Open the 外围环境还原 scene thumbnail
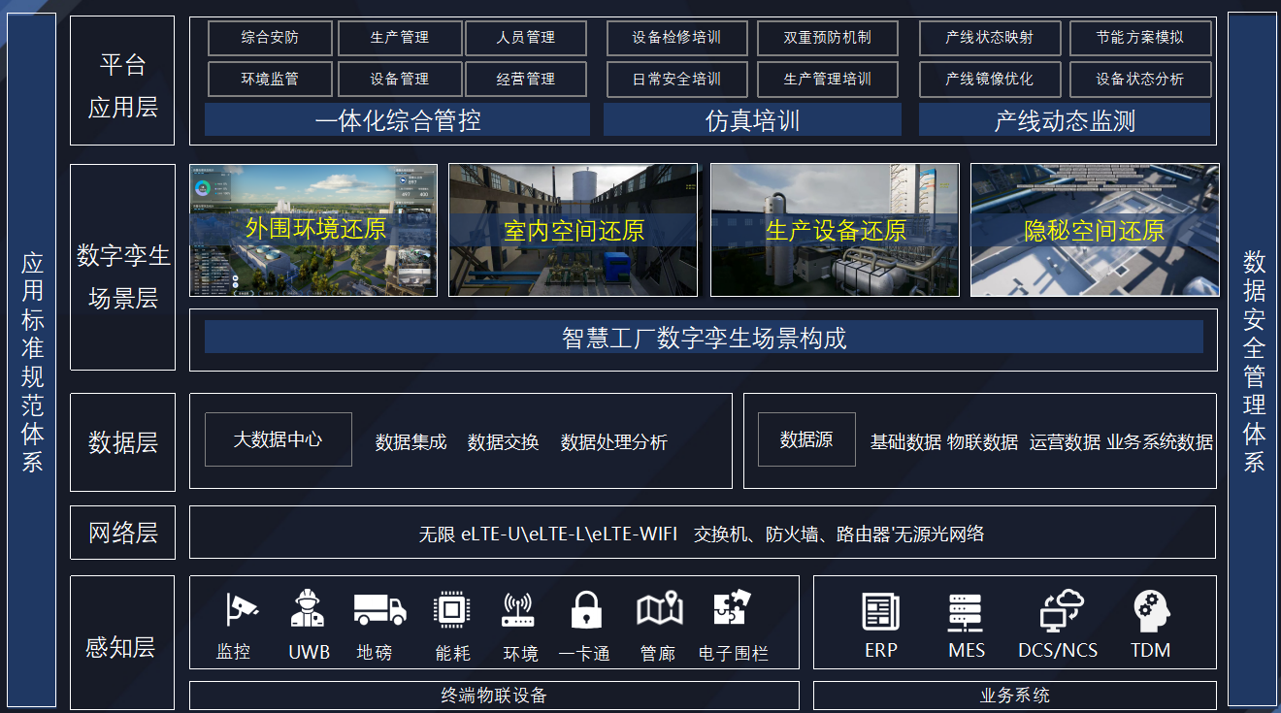 pyautogui.click(x=313, y=230)
